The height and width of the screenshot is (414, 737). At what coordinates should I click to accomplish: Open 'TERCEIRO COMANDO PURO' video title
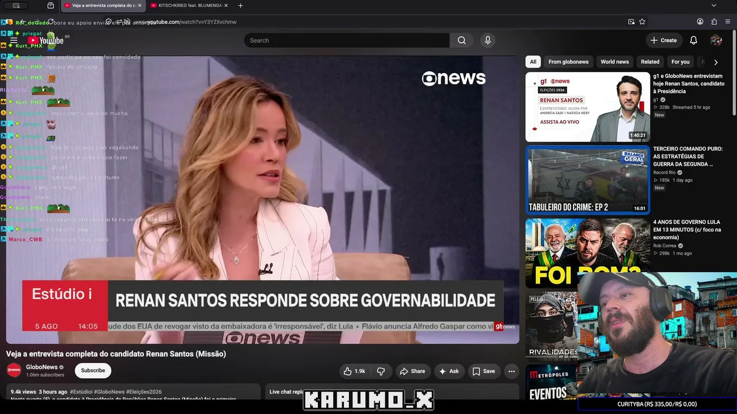point(687,156)
